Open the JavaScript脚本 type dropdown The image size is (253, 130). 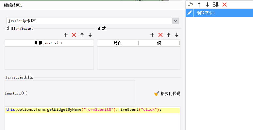point(93,21)
